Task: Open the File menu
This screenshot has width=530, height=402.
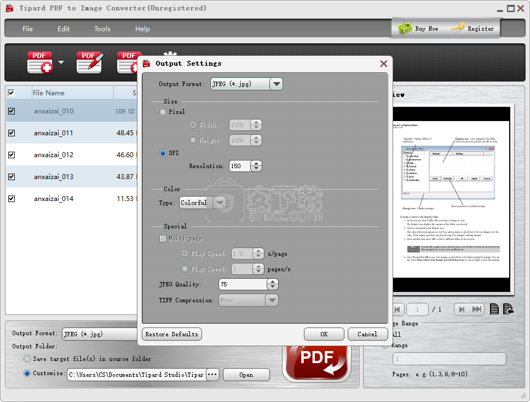Action: click(x=28, y=28)
